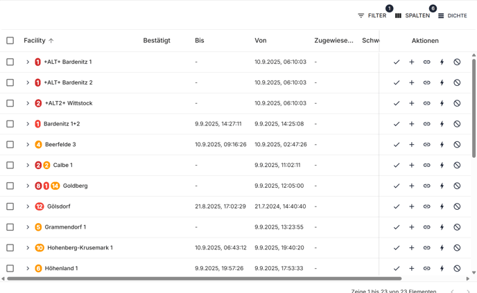Click plus icon in +ALT+ Bardenitz 1 row
This screenshot has width=477, height=293.
(x=412, y=62)
